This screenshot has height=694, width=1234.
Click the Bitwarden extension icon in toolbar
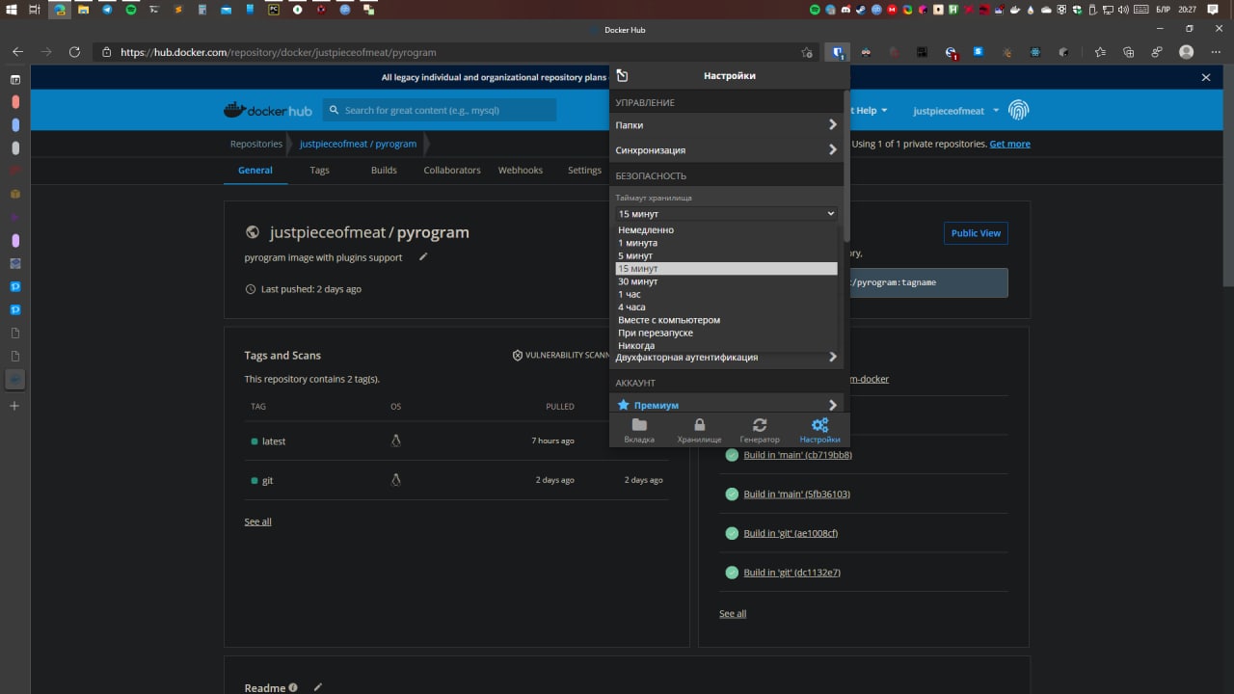tap(838, 52)
